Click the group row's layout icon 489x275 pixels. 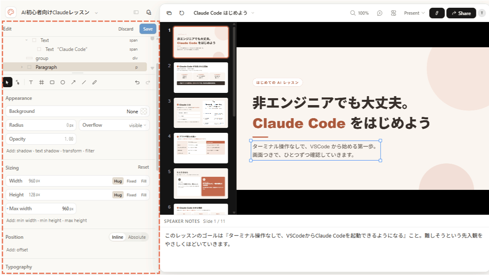coord(29,58)
